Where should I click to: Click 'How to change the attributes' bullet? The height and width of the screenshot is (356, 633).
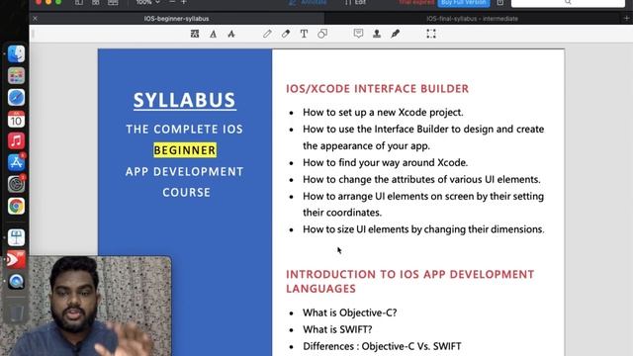421,179
